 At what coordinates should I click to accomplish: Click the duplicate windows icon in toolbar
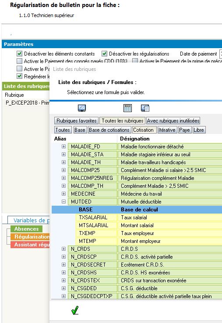click(x=145, y=108)
